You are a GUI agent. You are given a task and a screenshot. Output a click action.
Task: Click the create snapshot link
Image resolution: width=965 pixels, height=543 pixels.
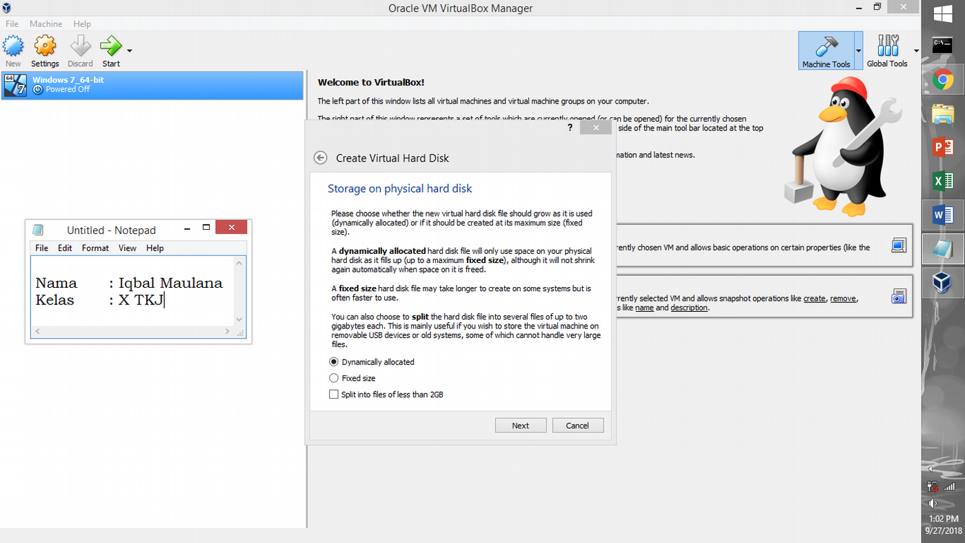pyautogui.click(x=814, y=298)
